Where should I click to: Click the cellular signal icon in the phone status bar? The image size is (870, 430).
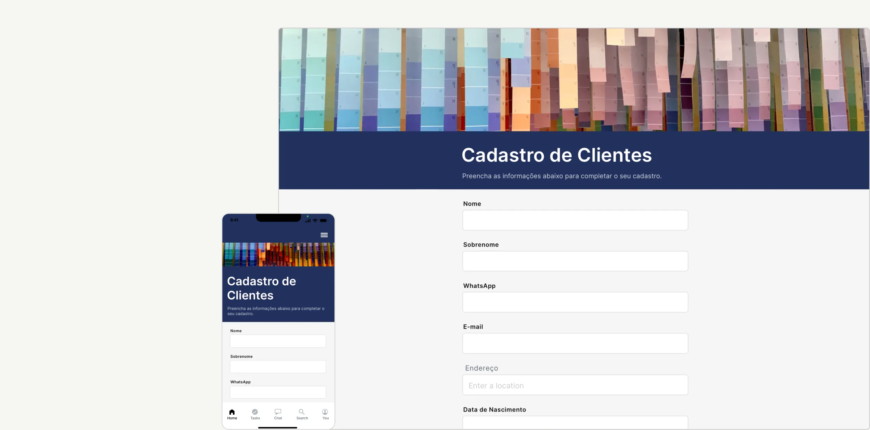(307, 220)
